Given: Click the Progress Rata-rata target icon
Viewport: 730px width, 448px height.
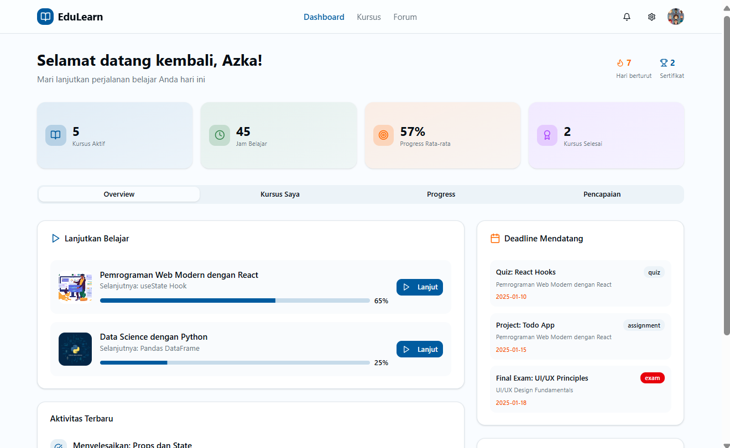Looking at the screenshot, I should (x=383, y=135).
